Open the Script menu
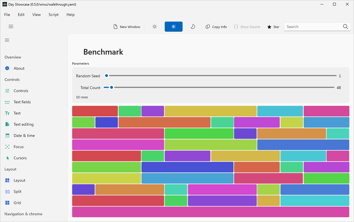The height and width of the screenshot is (222, 354). (53, 15)
